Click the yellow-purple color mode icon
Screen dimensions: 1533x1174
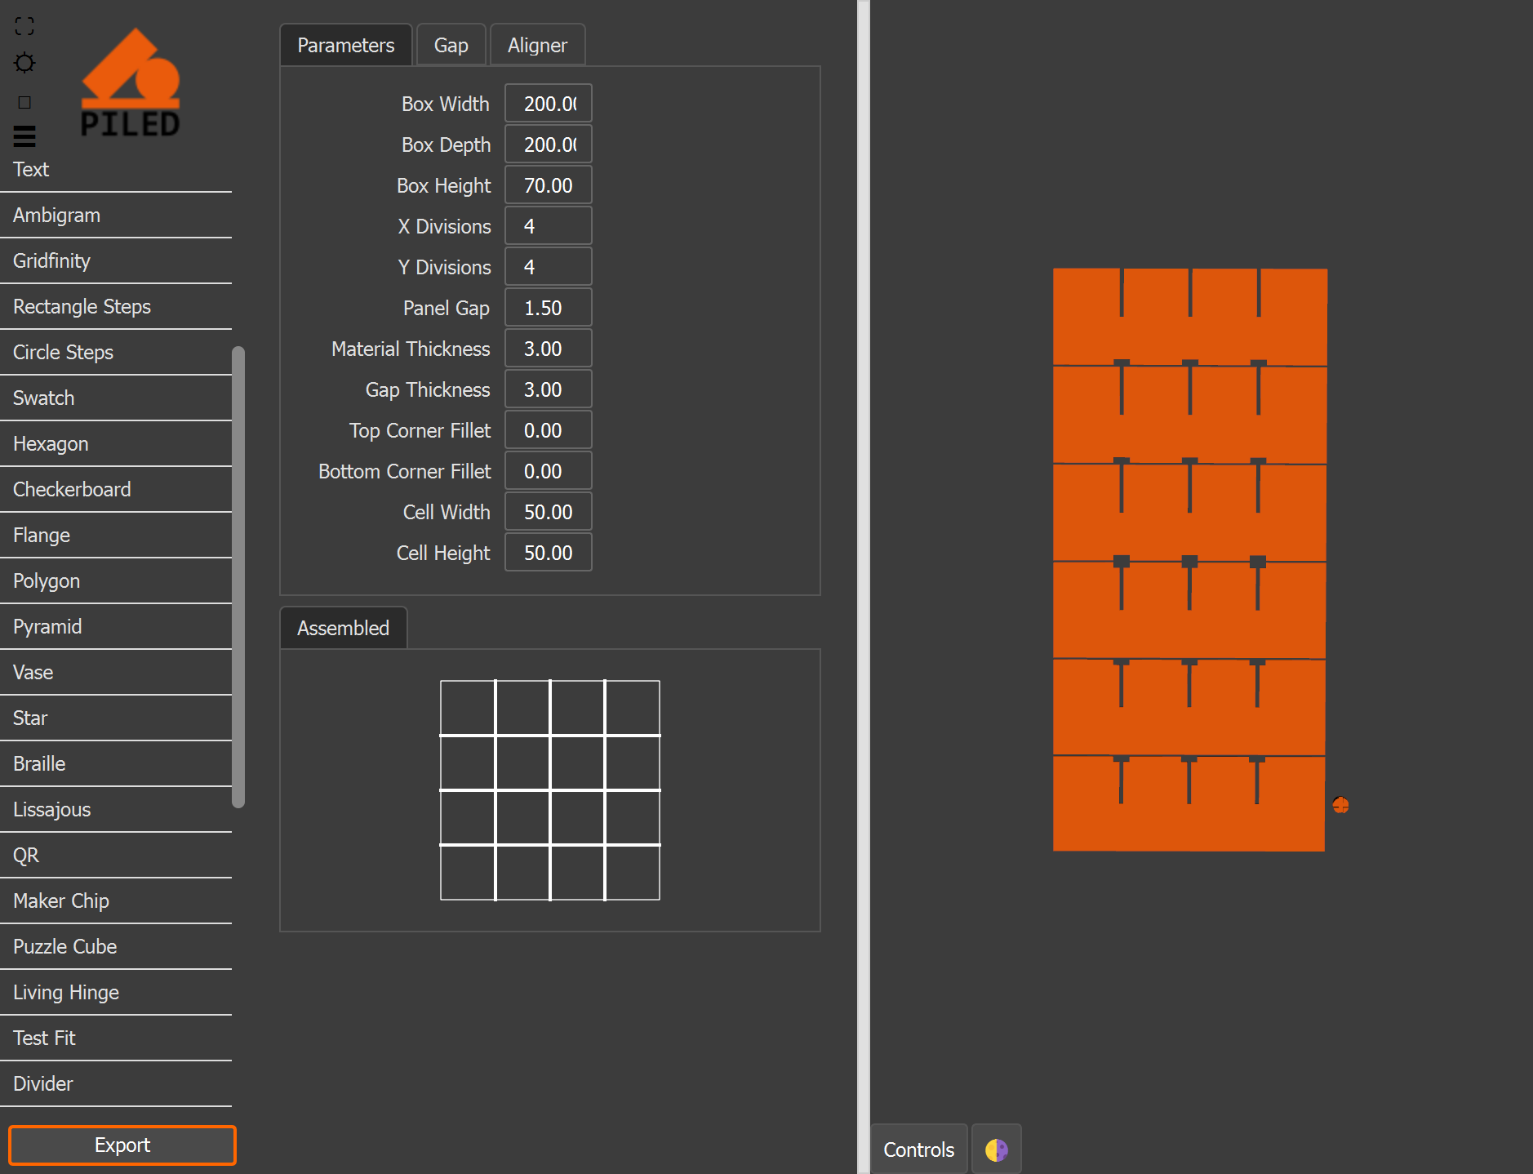(996, 1150)
